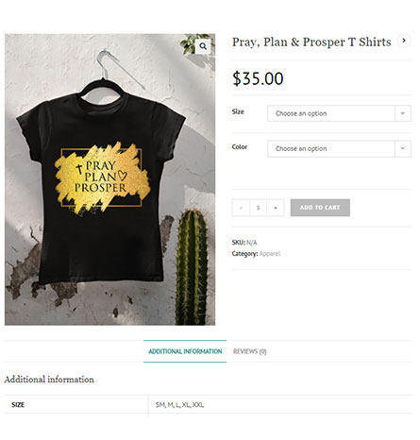420x440 pixels.
Task: Click the SKU N/A text
Action: [x=244, y=243]
